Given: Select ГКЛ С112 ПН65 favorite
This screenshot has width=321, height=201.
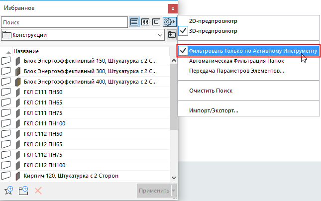Looking at the screenshot, I should pyautogui.click(x=43, y=144).
